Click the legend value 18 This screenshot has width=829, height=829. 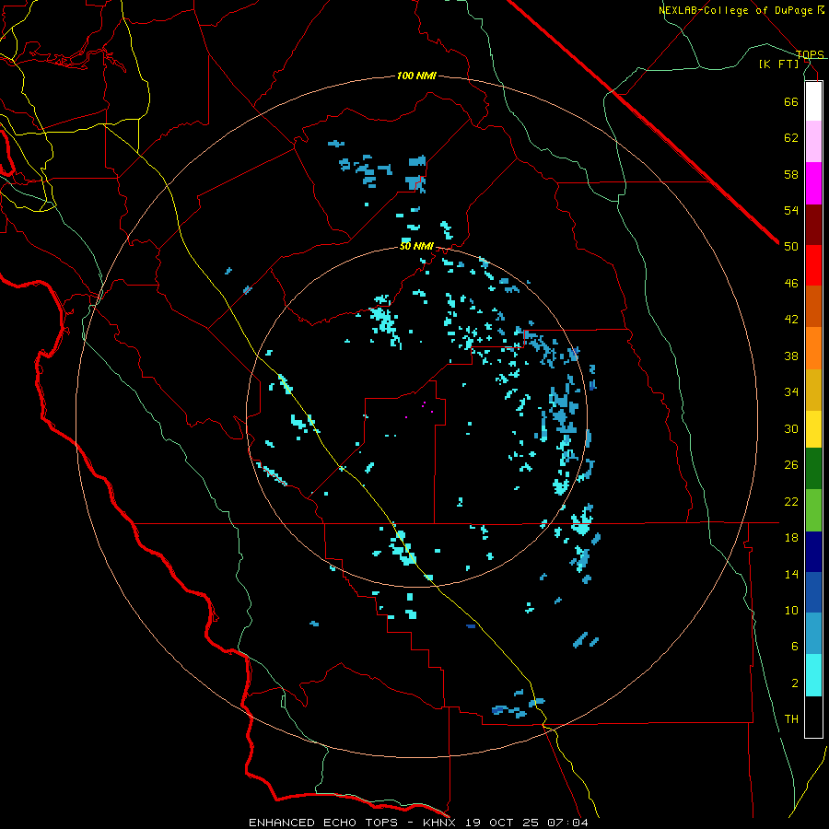[791, 538]
